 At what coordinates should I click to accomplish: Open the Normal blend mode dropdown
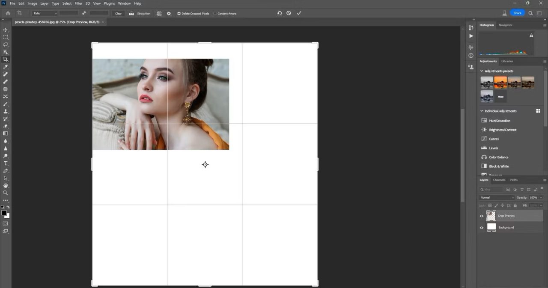497,198
